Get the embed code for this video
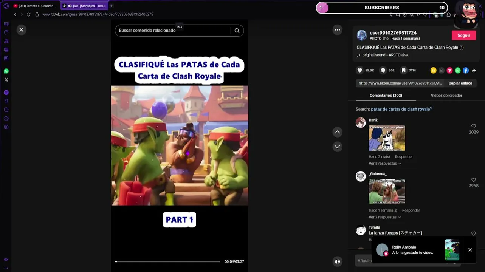Image resolution: width=485 pixels, height=272 pixels. [x=442, y=70]
